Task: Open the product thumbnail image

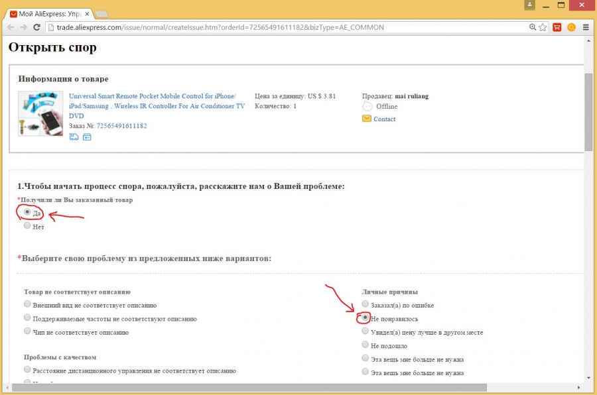Action: [40, 113]
